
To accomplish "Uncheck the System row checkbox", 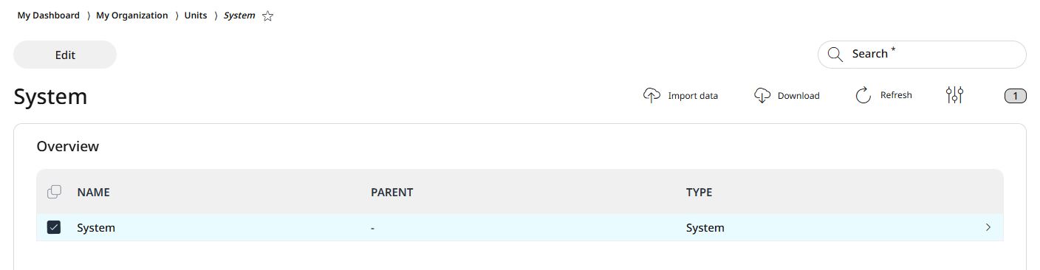I will coord(54,227).
